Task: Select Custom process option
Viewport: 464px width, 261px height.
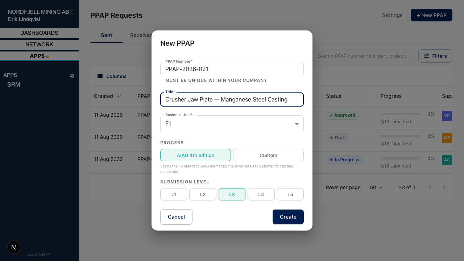Action: pyautogui.click(x=268, y=155)
